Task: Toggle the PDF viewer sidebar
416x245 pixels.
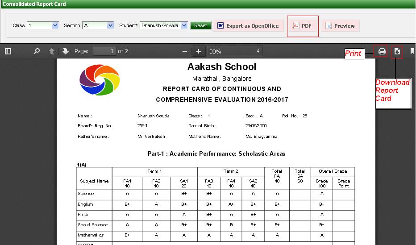Action: [x=8, y=51]
